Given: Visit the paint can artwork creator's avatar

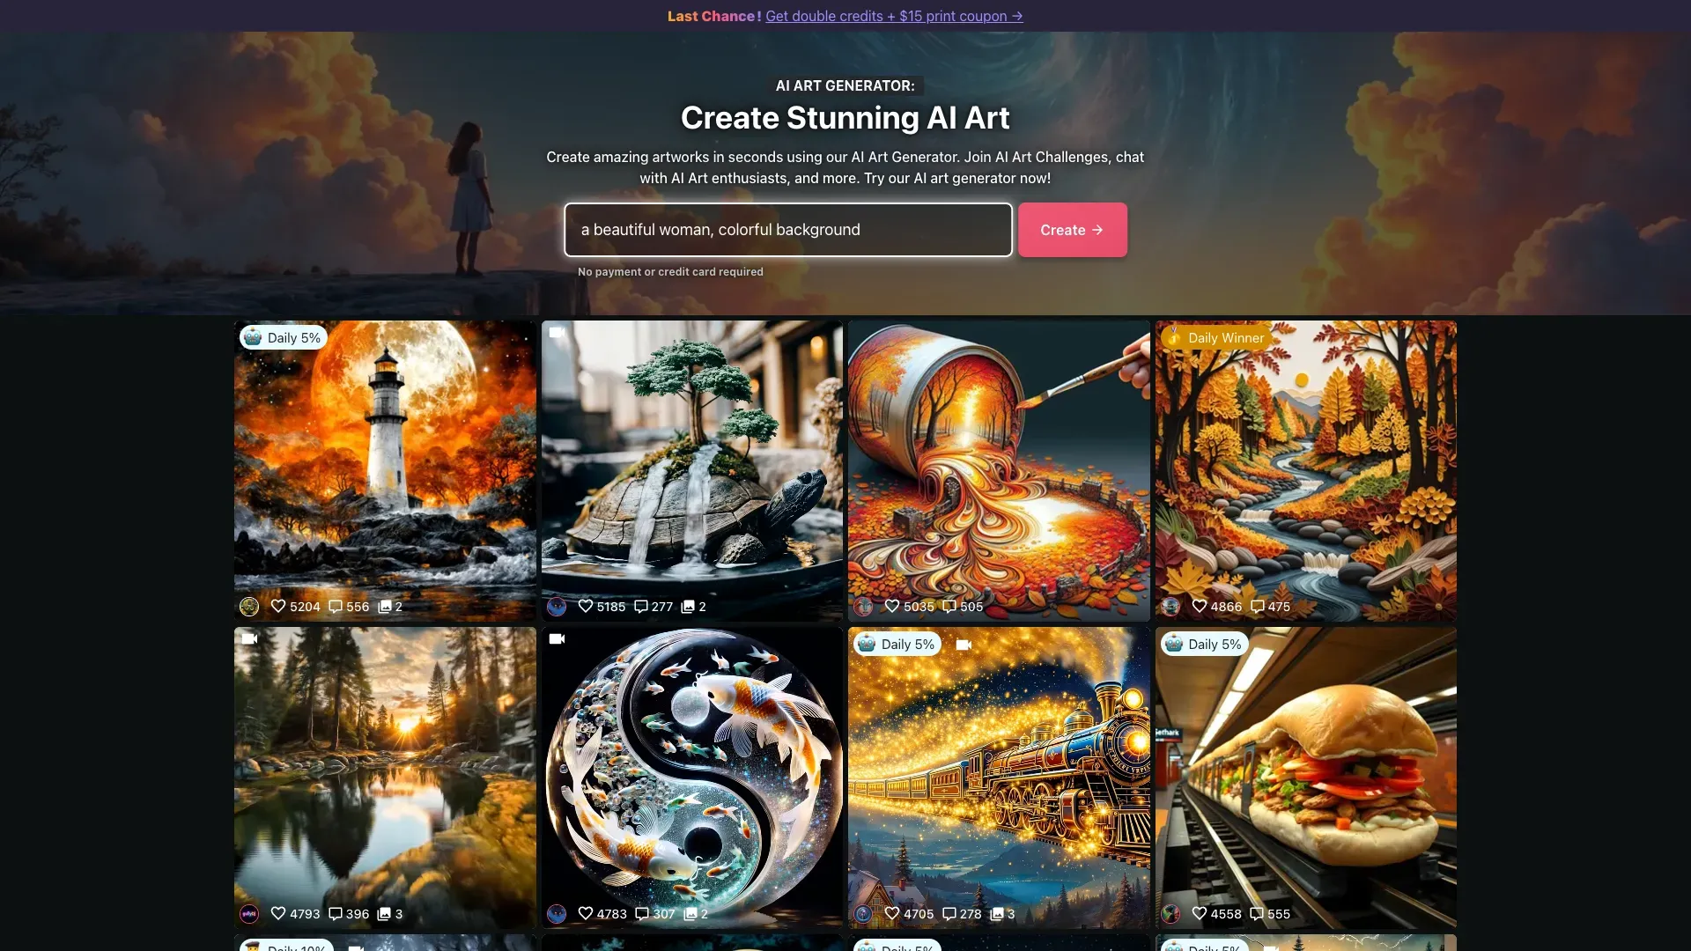Looking at the screenshot, I should [863, 606].
